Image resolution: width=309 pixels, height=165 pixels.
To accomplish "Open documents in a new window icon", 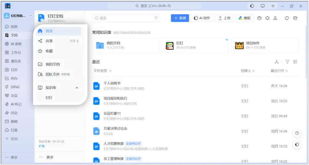I will 295,18.
